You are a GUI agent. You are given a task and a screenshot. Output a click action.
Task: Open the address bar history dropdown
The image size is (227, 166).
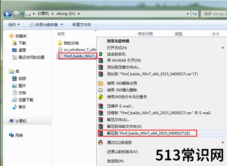(188, 14)
